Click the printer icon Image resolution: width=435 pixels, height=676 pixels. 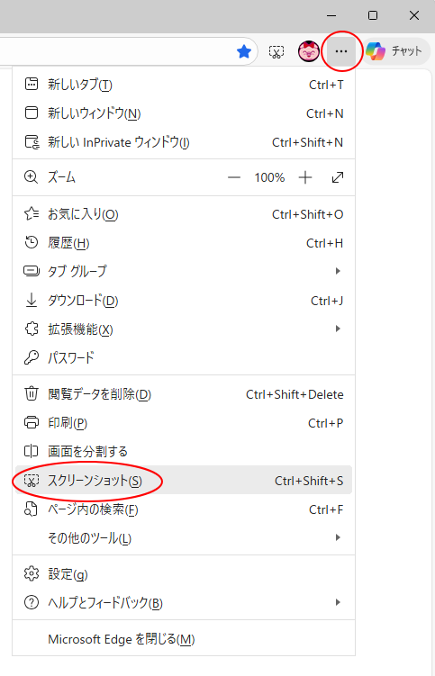[32, 422]
